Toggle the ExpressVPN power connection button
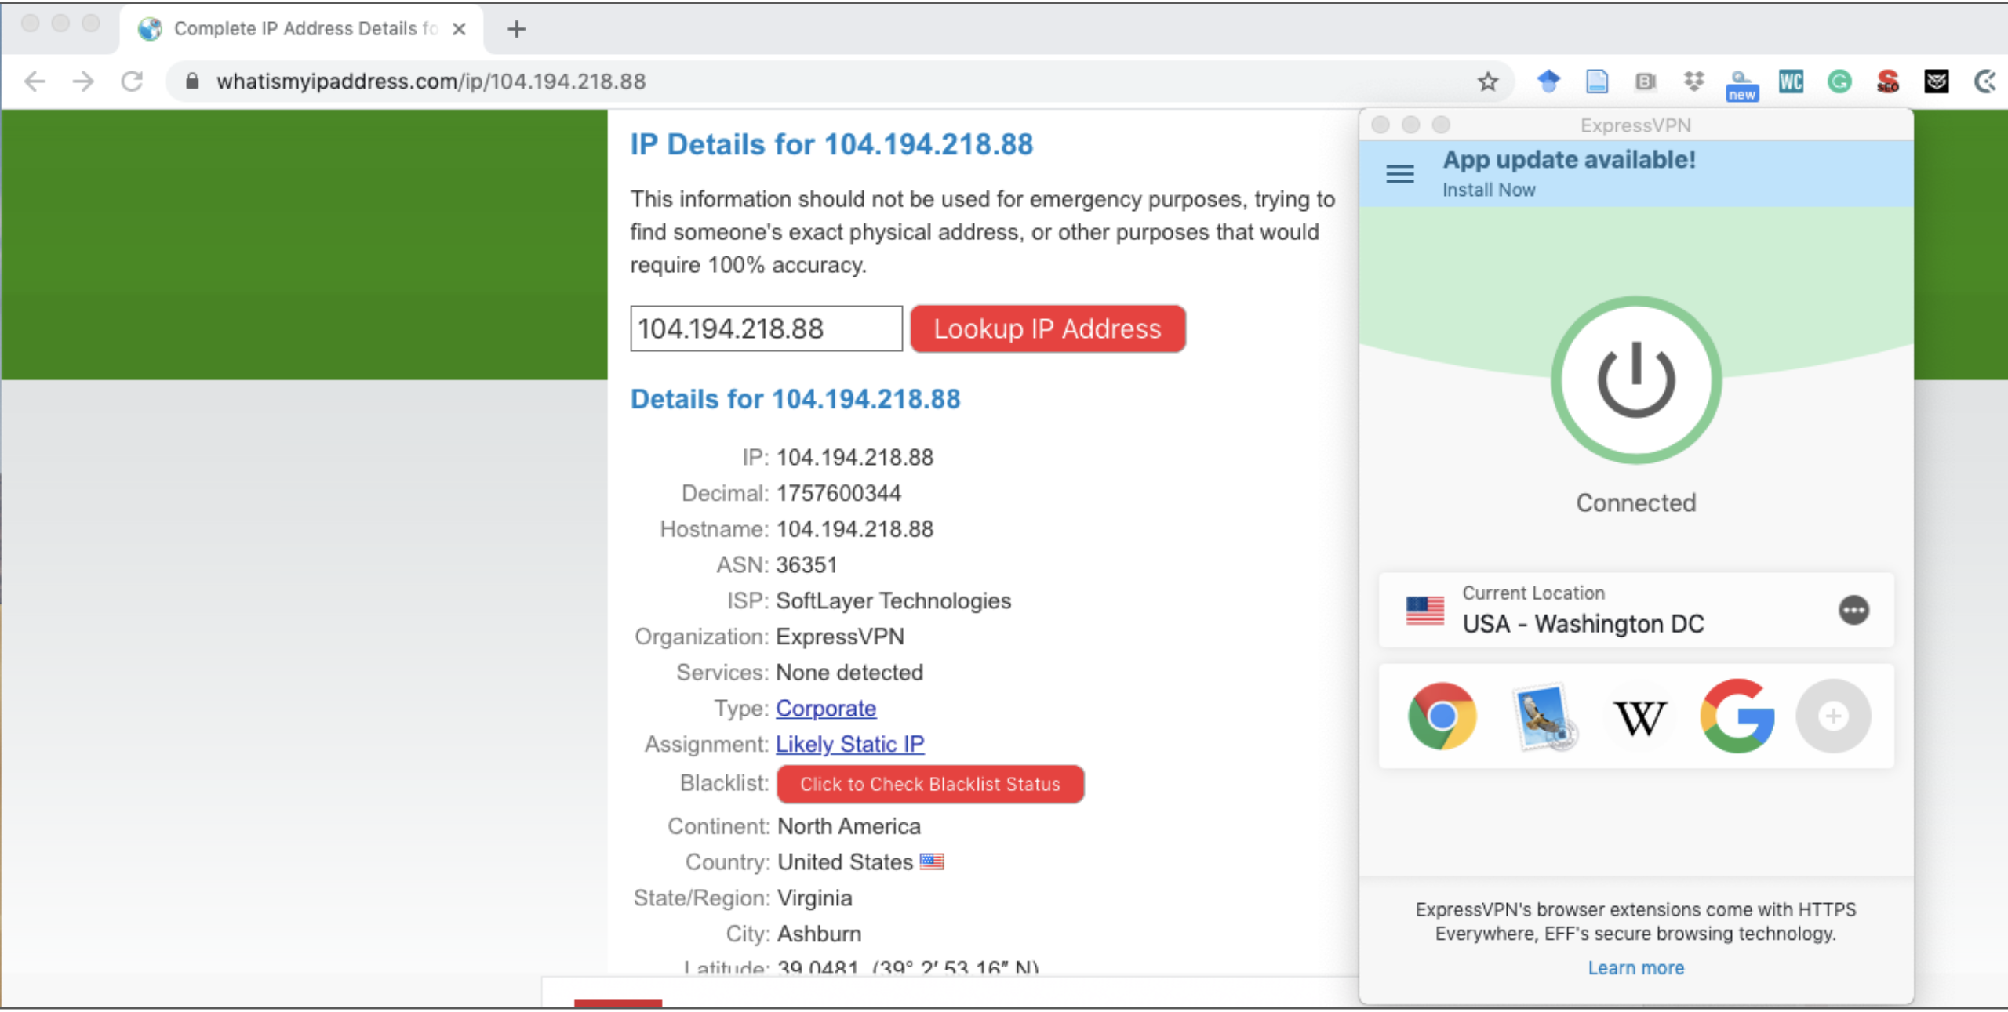 tap(1636, 380)
